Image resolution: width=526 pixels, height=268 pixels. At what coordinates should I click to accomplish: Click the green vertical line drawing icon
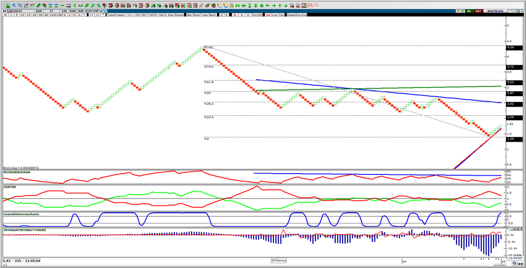pyautogui.click(x=75, y=6)
